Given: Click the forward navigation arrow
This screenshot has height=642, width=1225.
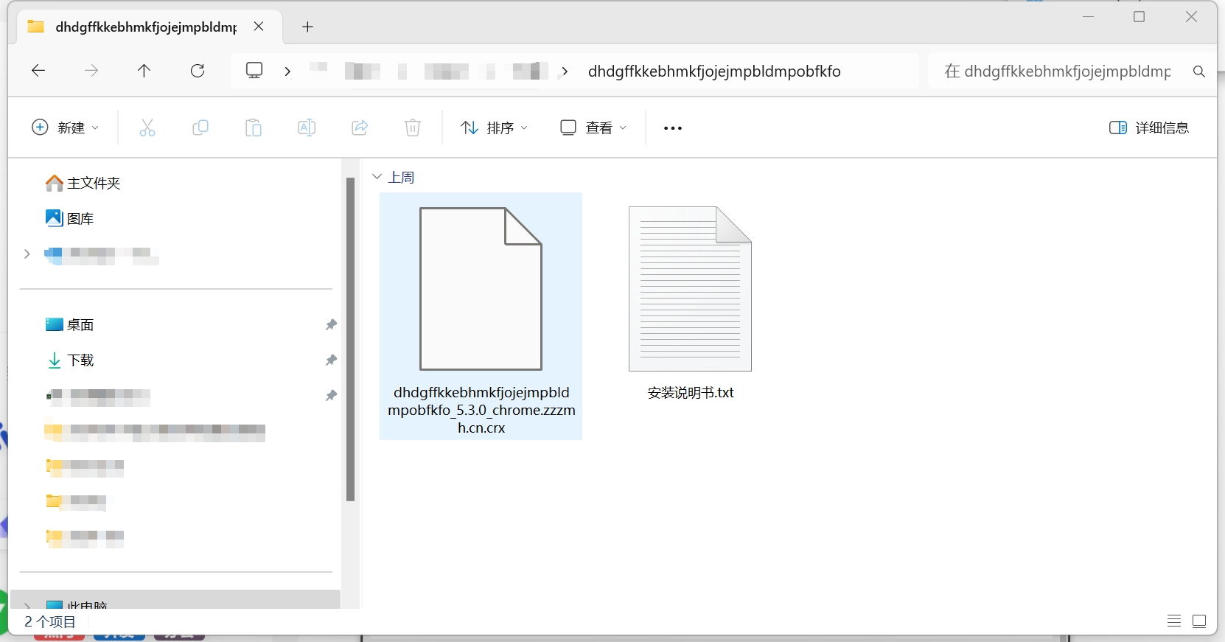Looking at the screenshot, I should point(91,71).
